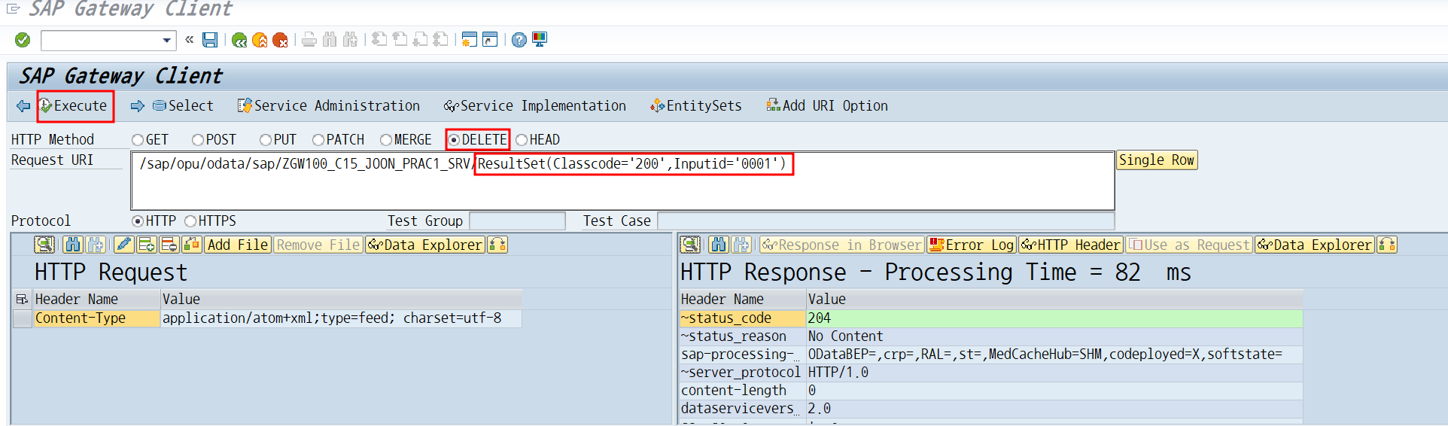The height and width of the screenshot is (426, 1448).
Task: Click Add URI Option
Action: click(x=827, y=106)
